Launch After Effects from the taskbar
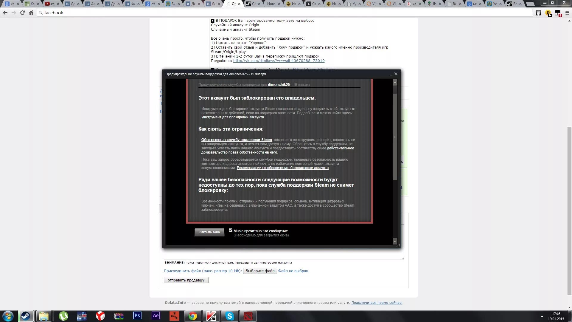Screen dimensions: 572x322 click(156, 316)
